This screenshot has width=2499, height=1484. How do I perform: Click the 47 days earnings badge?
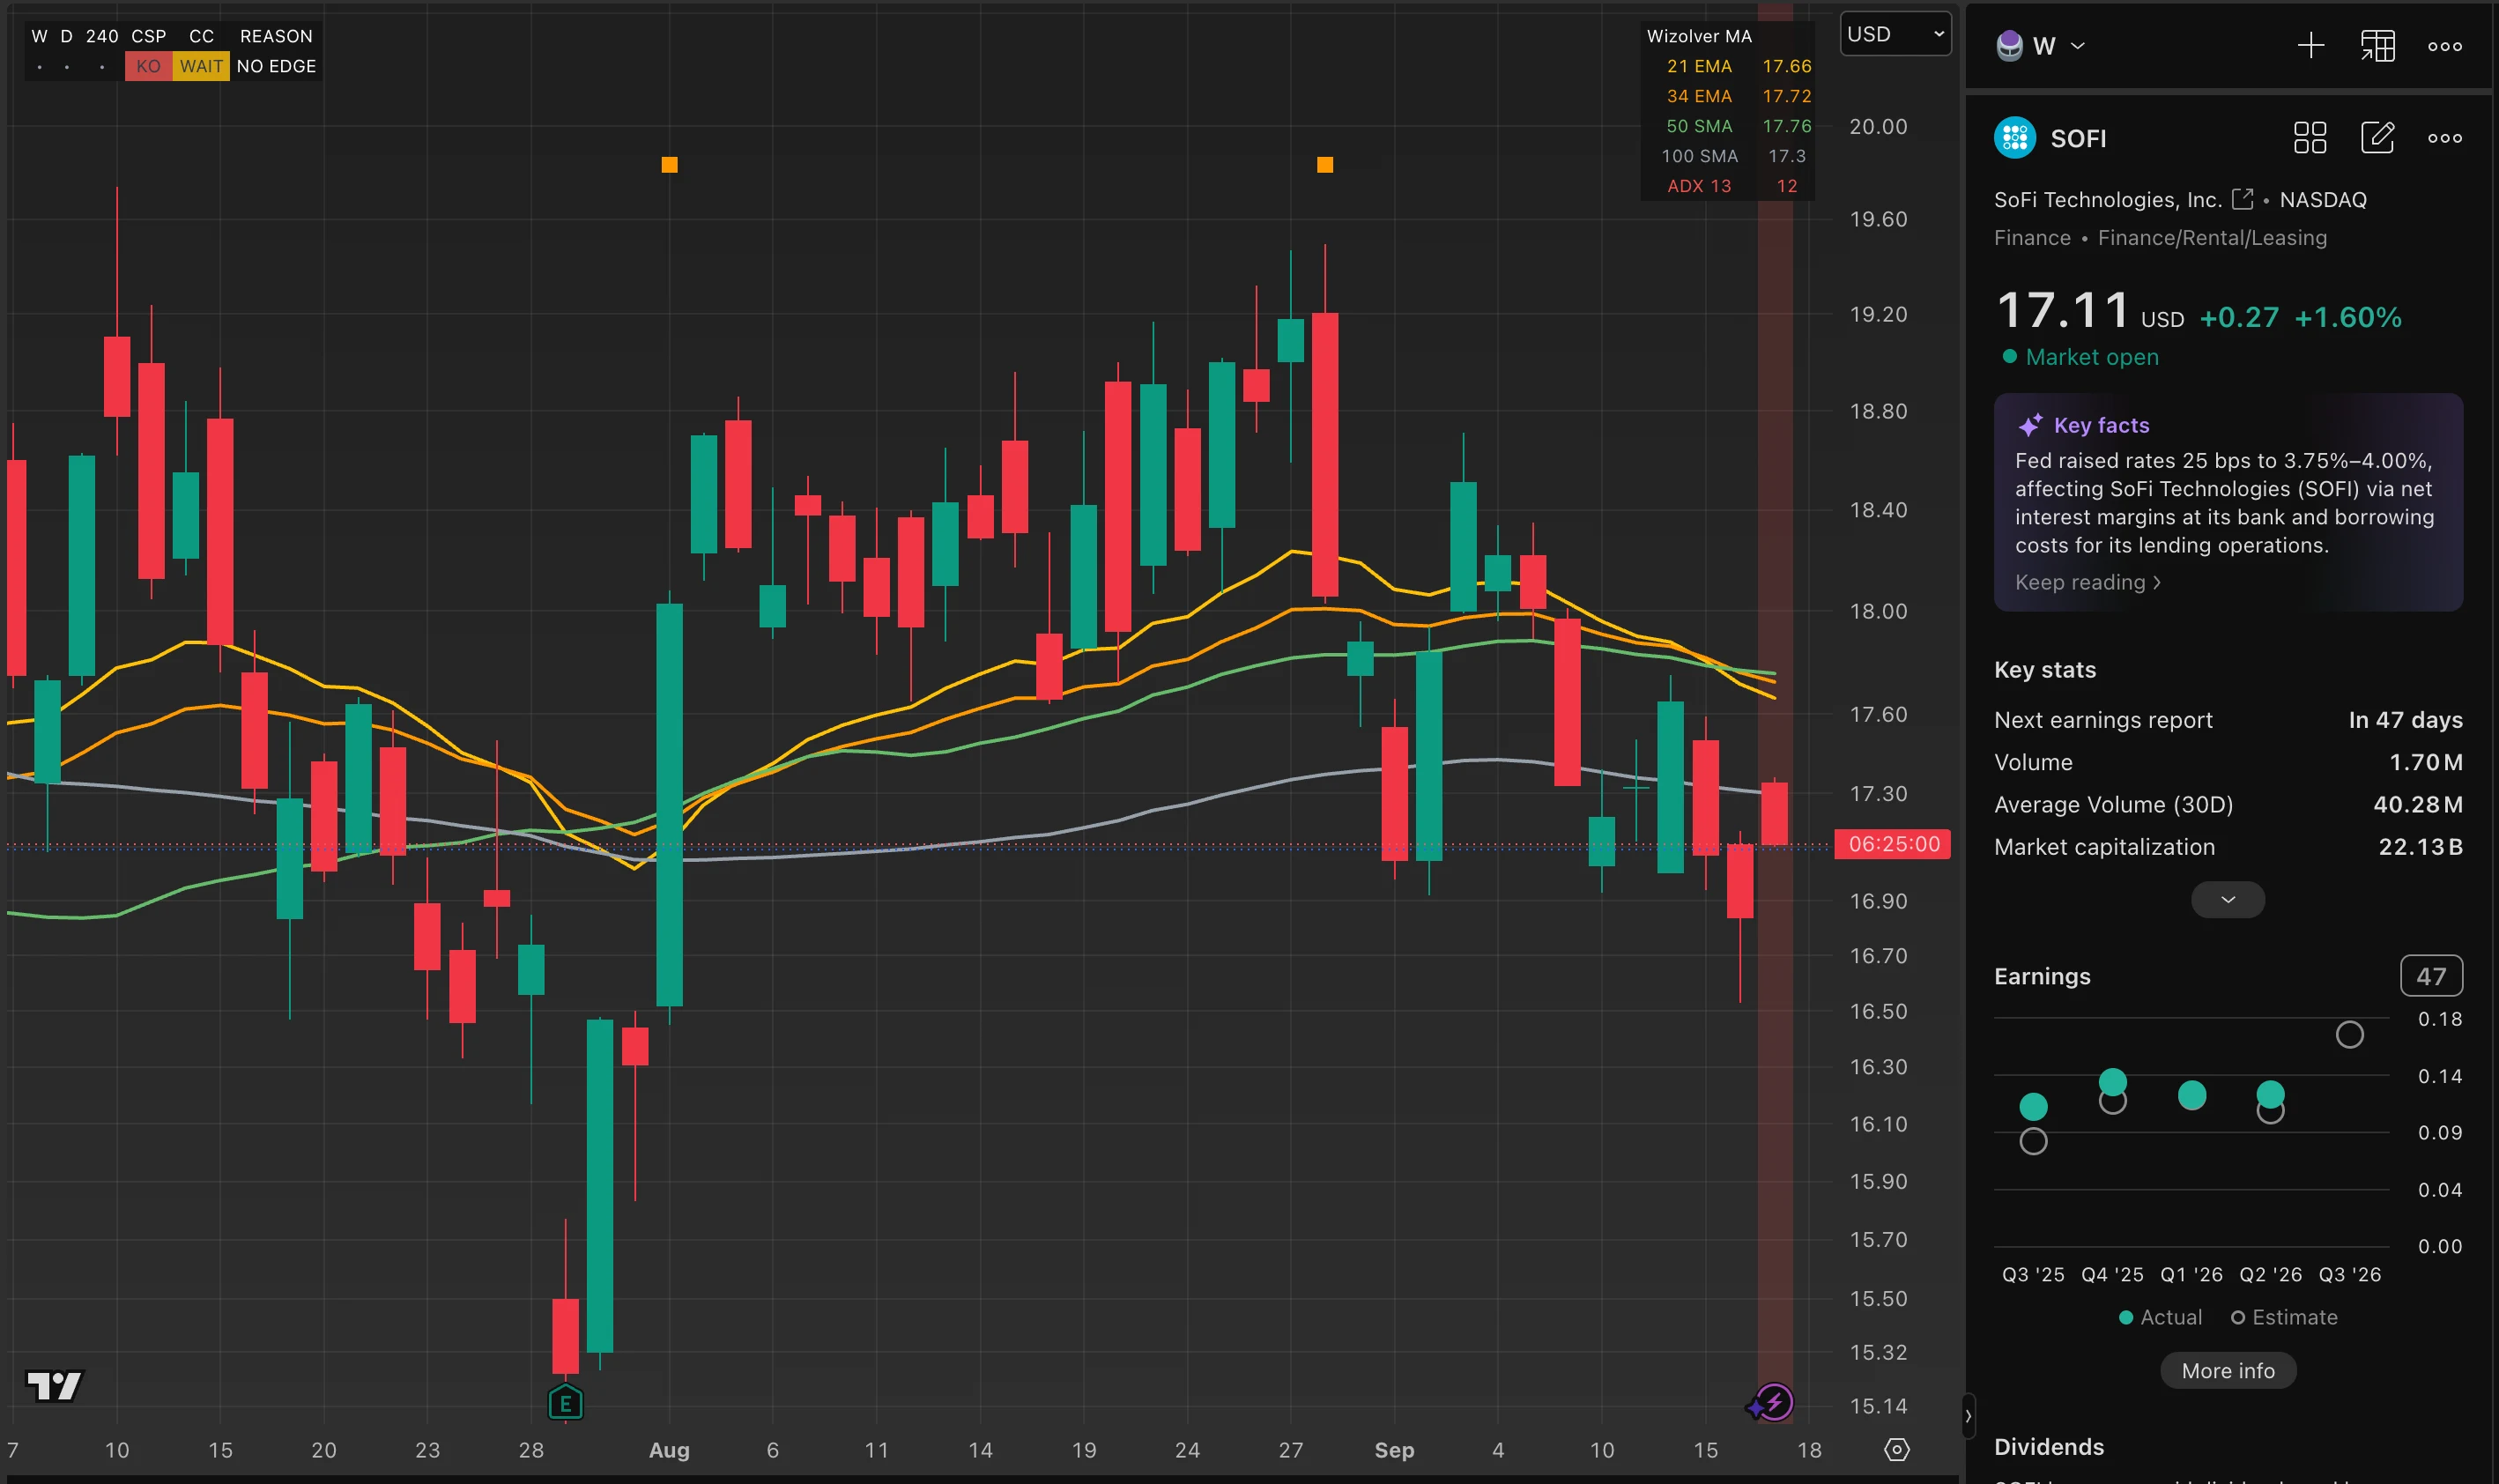tap(2431, 976)
